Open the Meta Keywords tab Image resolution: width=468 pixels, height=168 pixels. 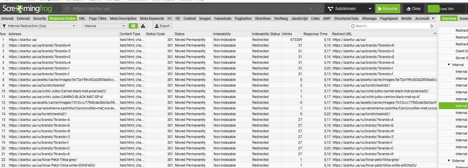tap(152, 19)
